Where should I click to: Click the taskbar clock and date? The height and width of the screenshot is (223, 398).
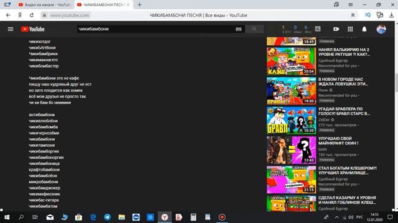[374, 217]
